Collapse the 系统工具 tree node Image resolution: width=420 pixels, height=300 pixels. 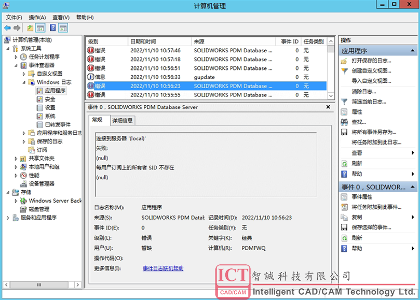click(8, 48)
